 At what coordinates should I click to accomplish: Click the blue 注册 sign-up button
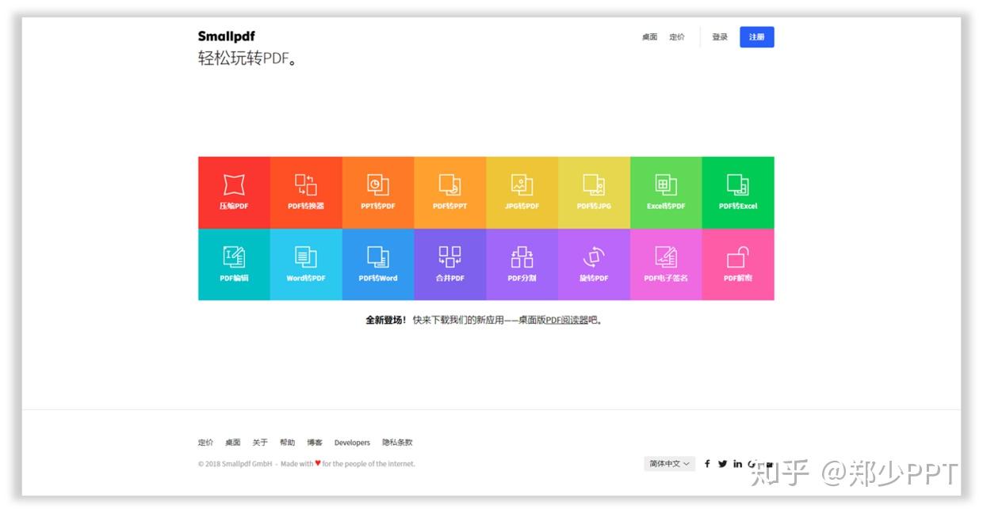[757, 37]
